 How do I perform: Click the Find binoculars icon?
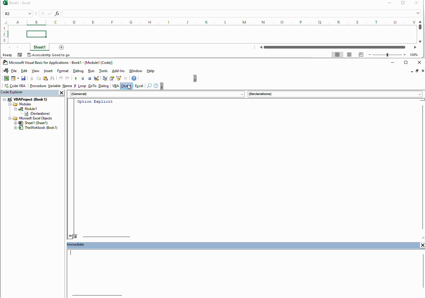click(52, 78)
